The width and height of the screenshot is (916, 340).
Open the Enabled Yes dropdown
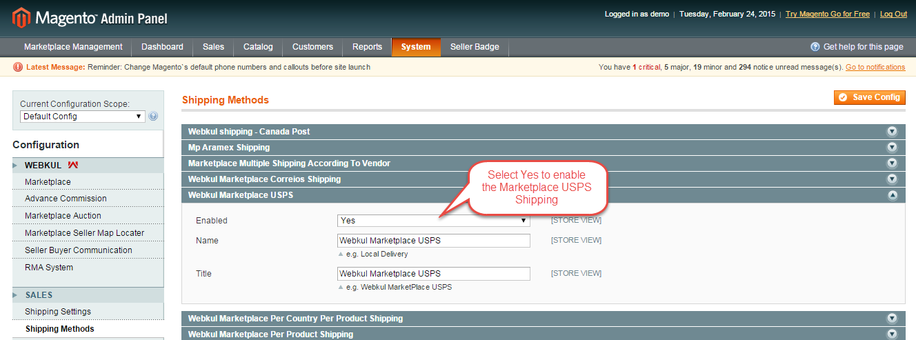(x=434, y=221)
